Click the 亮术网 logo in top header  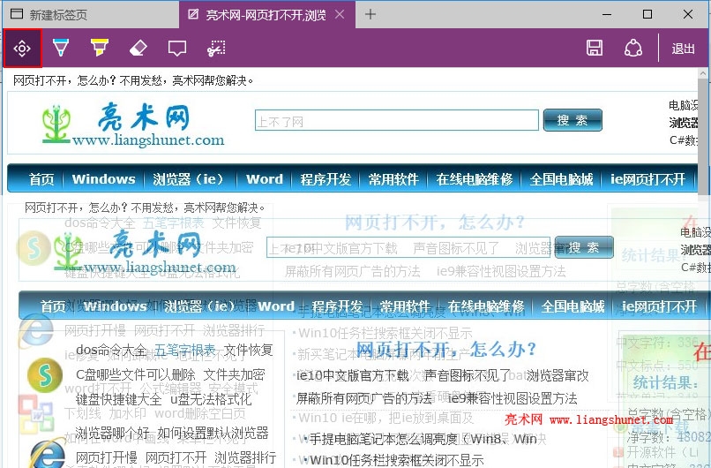click(133, 123)
